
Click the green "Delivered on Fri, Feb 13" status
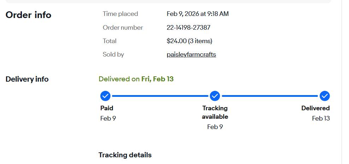pyautogui.click(x=136, y=79)
